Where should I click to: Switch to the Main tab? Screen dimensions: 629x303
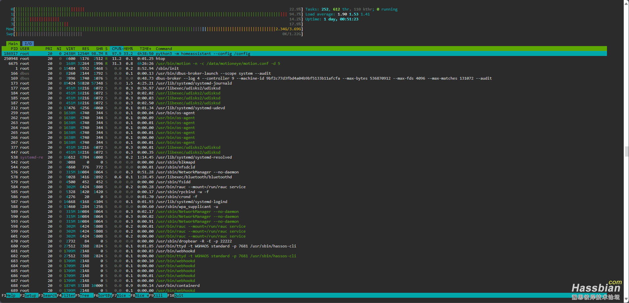tap(13, 44)
